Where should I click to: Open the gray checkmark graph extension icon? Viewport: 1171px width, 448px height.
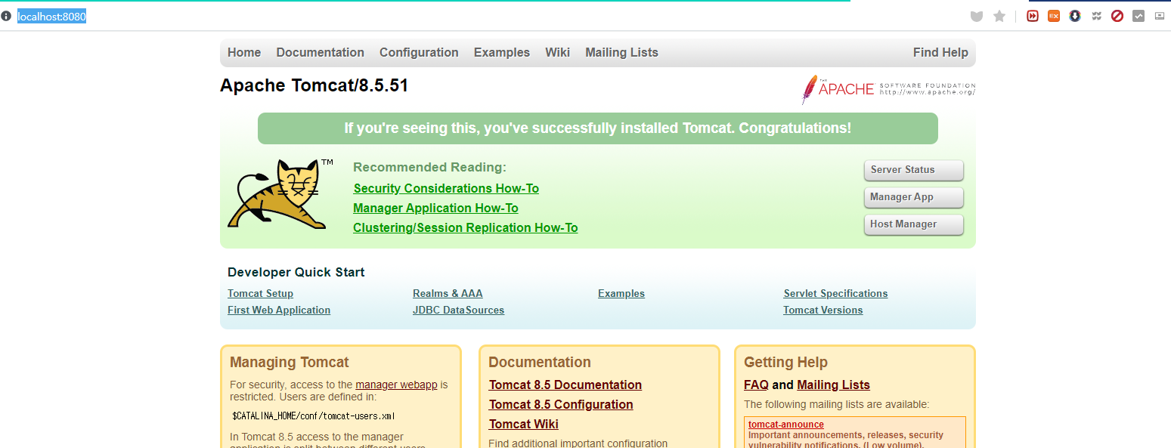[1138, 16]
